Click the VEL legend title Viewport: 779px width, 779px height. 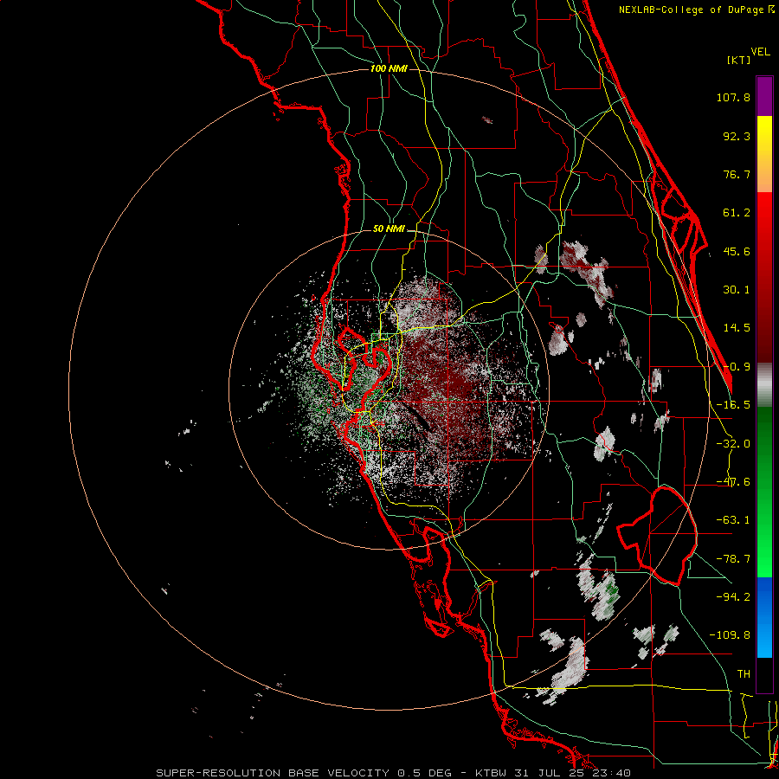(x=761, y=52)
